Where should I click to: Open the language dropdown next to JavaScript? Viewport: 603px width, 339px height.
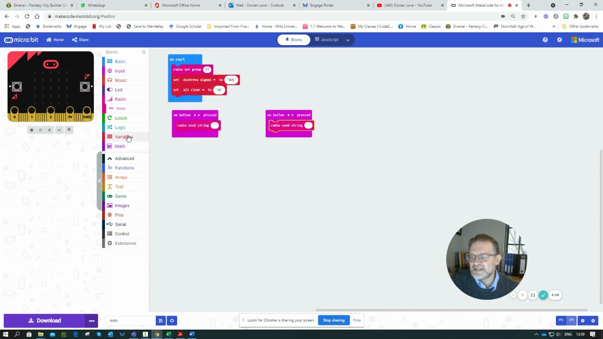[x=348, y=40]
